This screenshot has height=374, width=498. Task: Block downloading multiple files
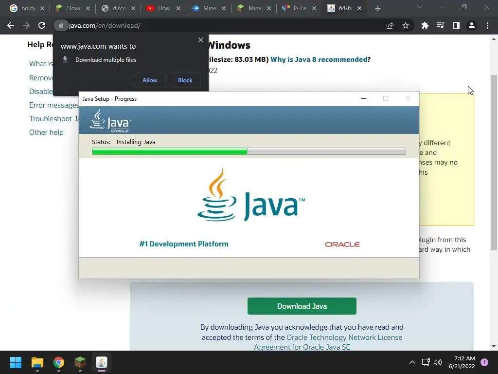tap(185, 80)
